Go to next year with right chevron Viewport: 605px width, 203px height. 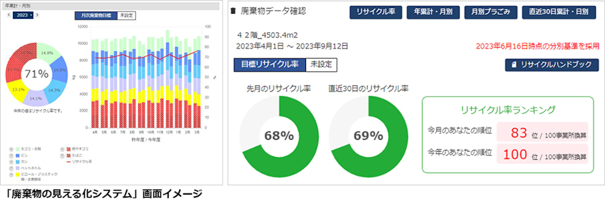pos(37,15)
